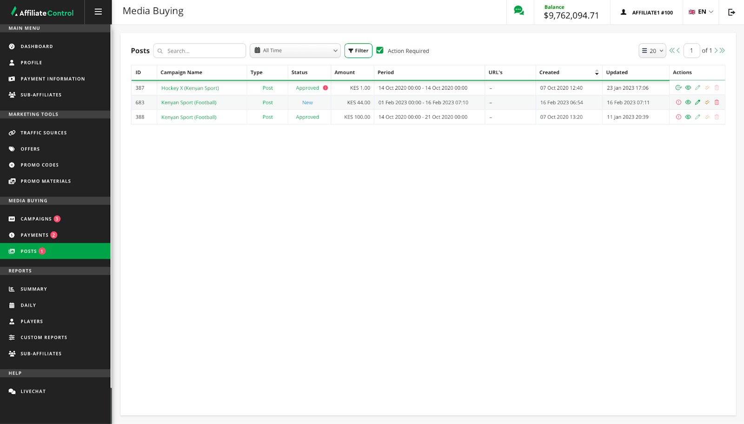Uncheck the Action Required checkbox
The height and width of the screenshot is (424, 744).
[380, 51]
